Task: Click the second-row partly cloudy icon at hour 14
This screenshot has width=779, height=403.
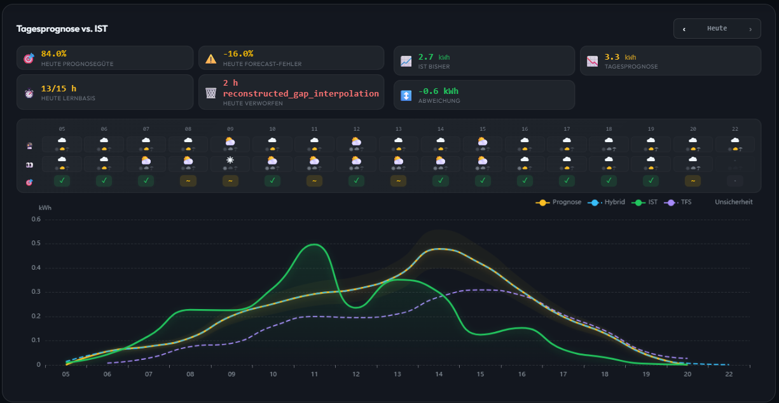Action: point(441,161)
